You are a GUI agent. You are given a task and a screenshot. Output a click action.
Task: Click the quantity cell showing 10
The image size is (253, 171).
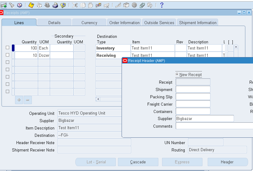26,55
